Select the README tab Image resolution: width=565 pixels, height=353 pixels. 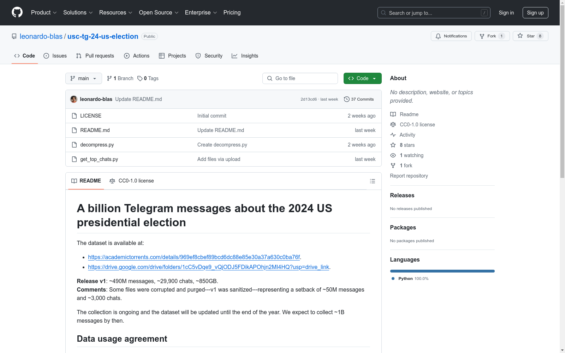pos(86,181)
